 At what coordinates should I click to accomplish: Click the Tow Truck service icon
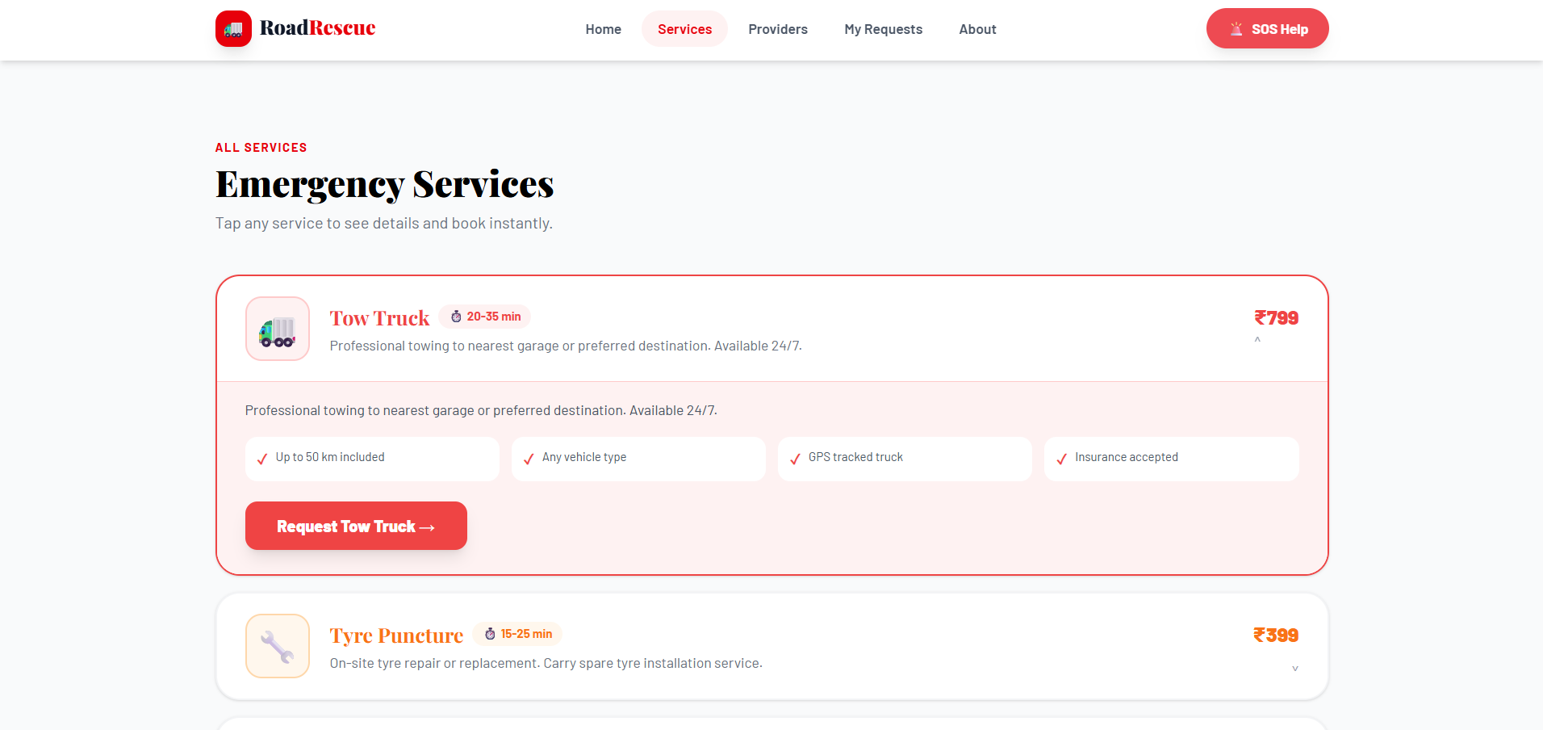(278, 329)
